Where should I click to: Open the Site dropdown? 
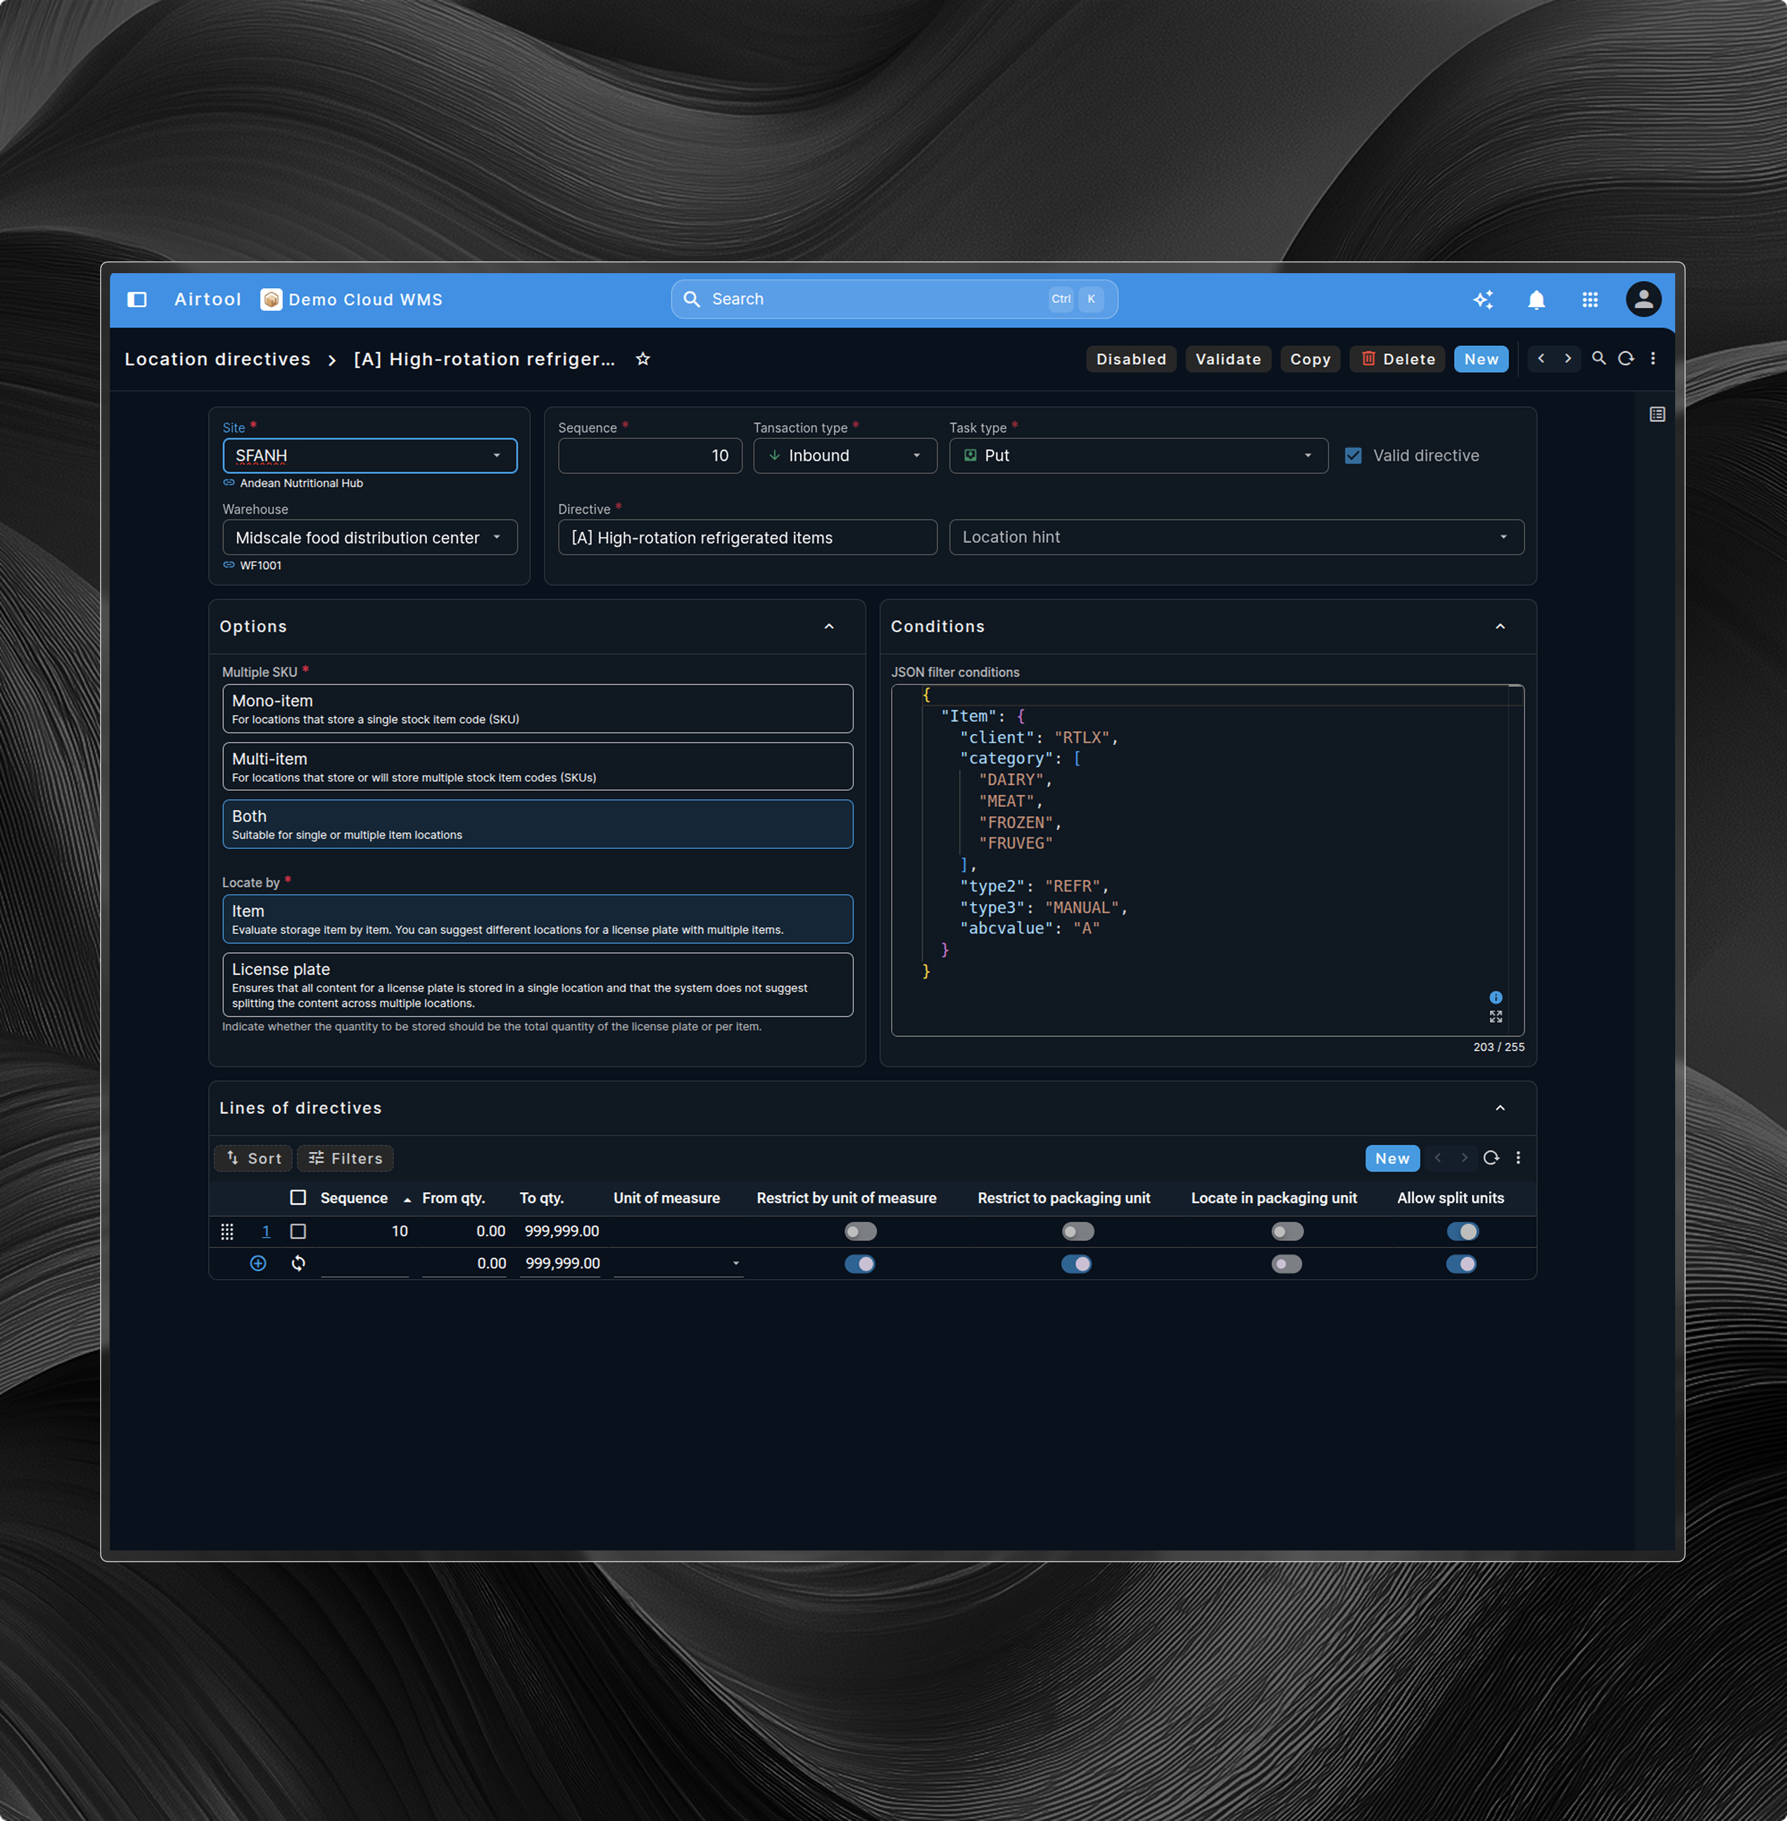click(x=496, y=455)
